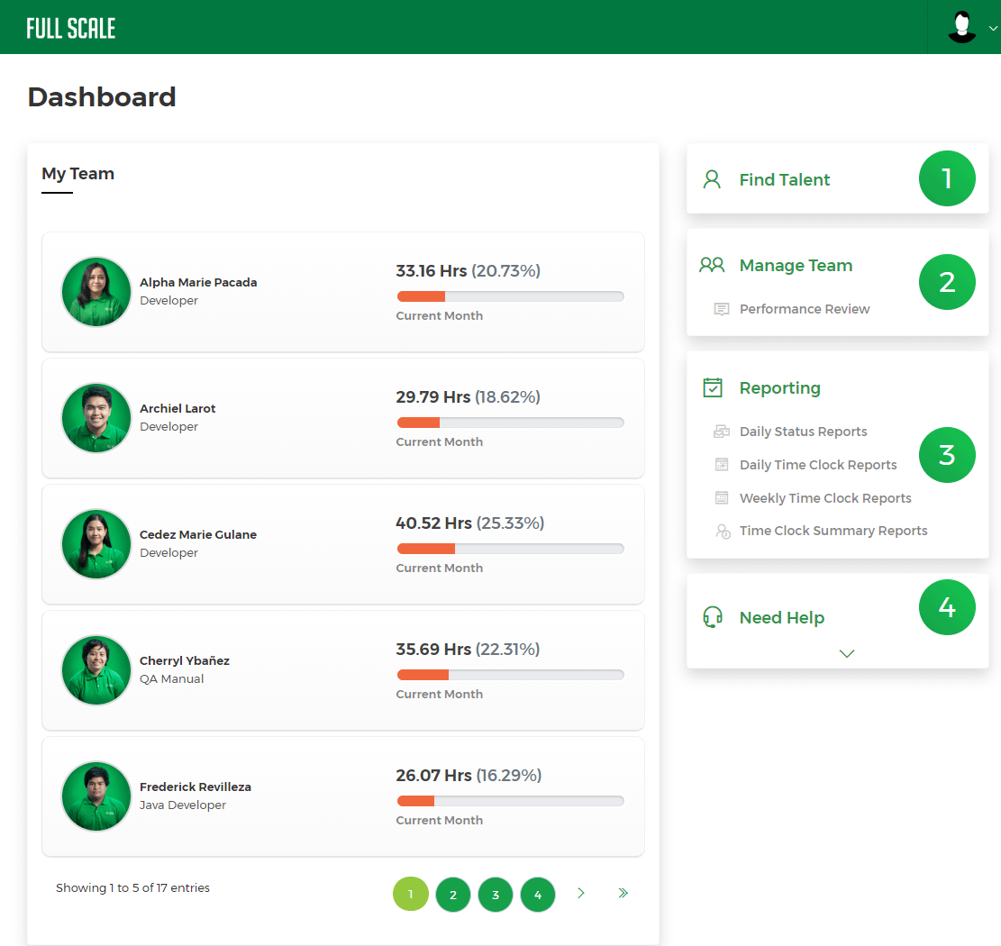Click the Daily Status Reports icon

(722, 432)
